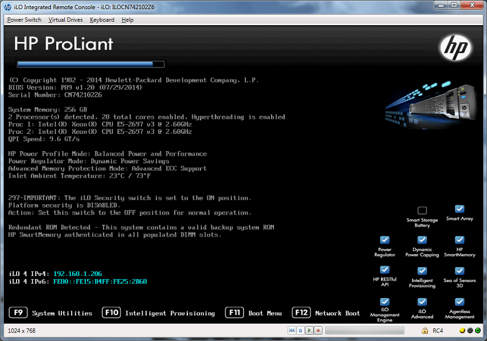Open the Help menu

pyautogui.click(x=127, y=20)
